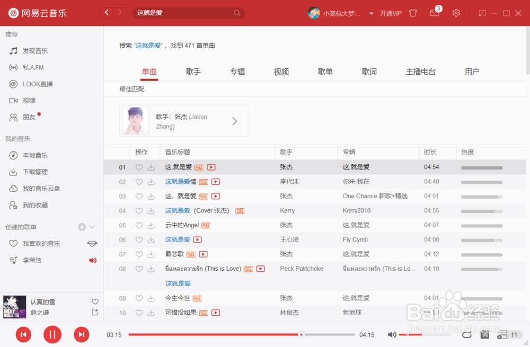Skip to previous track
Viewport: 530px width, 347px height.
23,334
